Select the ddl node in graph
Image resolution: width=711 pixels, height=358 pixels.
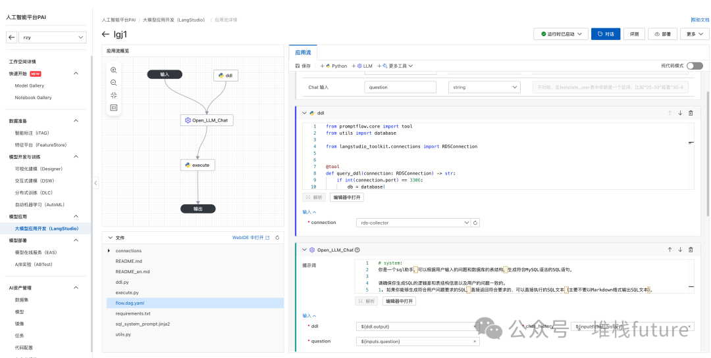pyautogui.click(x=226, y=76)
